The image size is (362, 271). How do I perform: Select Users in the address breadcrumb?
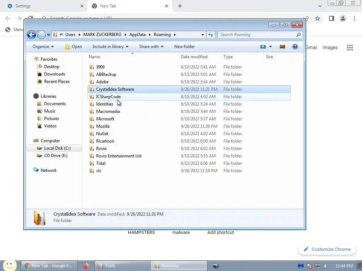click(x=70, y=35)
